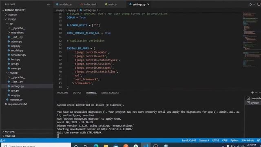Click the Run Python file play icon
Screen dimensions: 261x147
tap(250, 4)
